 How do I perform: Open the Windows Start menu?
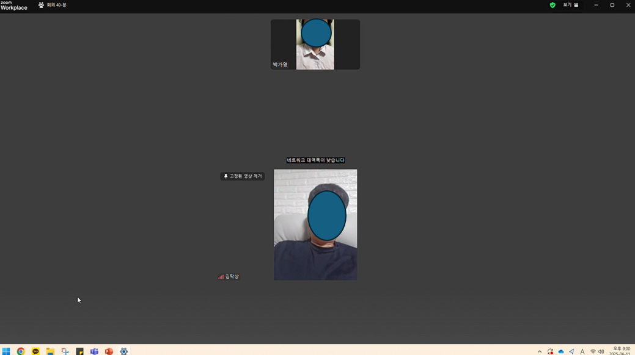point(6,351)
